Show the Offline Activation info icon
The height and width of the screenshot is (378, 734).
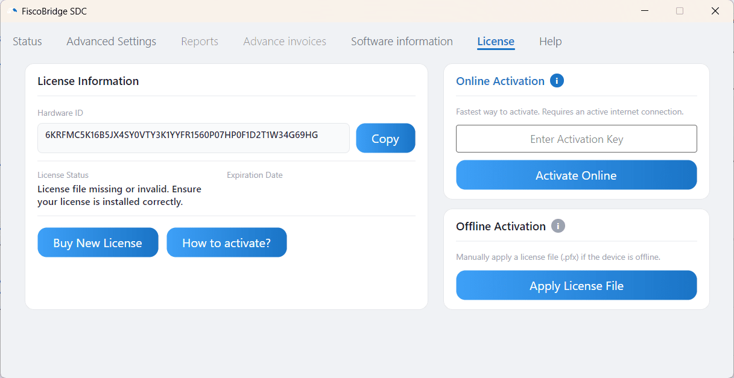558,226
